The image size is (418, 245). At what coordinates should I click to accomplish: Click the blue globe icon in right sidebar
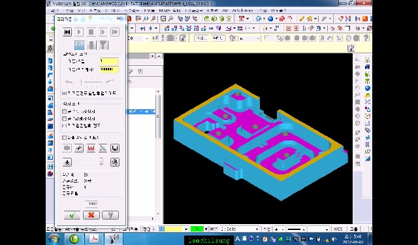point(368,88)
